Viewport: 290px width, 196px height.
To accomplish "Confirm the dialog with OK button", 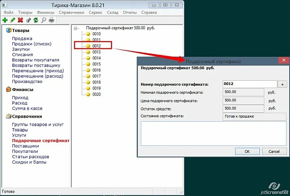I will pyautogui.click(x=247, y=151).
